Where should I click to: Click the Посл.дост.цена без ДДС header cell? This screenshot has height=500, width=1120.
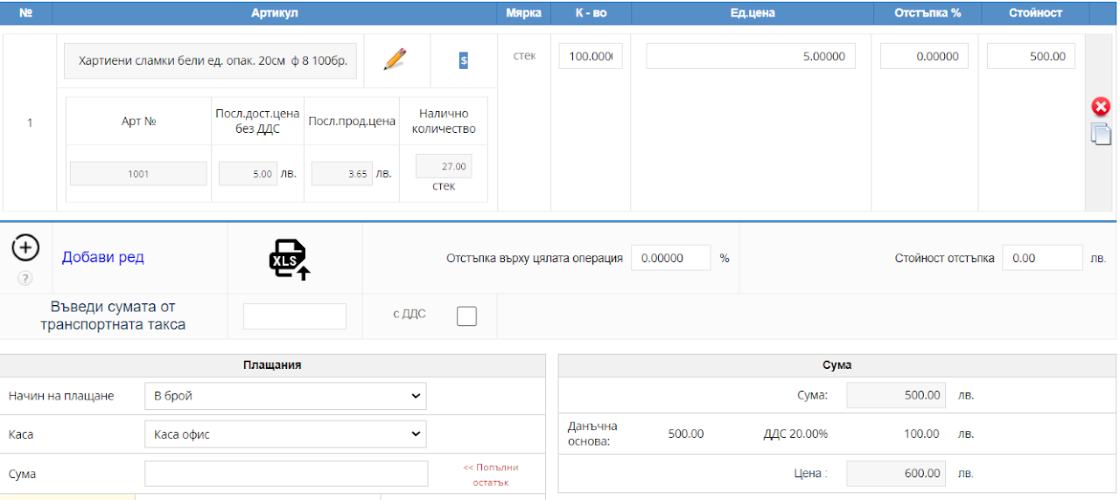pyautogui.click(x=257, y=122)
